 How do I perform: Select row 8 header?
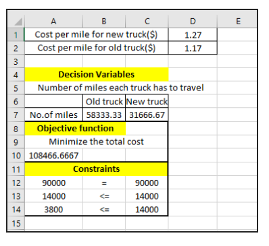click(x=16, y=129)
